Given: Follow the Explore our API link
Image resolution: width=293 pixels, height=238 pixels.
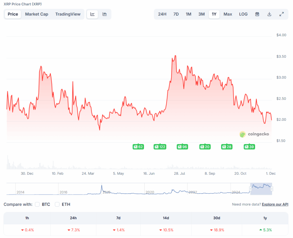Looking at the screenshot, I should (275, 204).
